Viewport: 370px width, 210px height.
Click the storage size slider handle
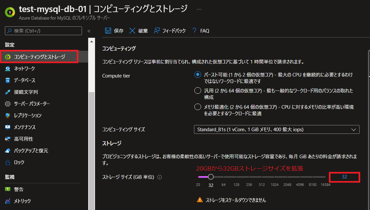point(211,177)
